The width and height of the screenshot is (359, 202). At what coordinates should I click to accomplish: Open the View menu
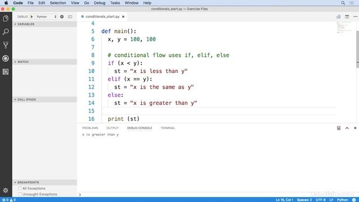[75, 3]
